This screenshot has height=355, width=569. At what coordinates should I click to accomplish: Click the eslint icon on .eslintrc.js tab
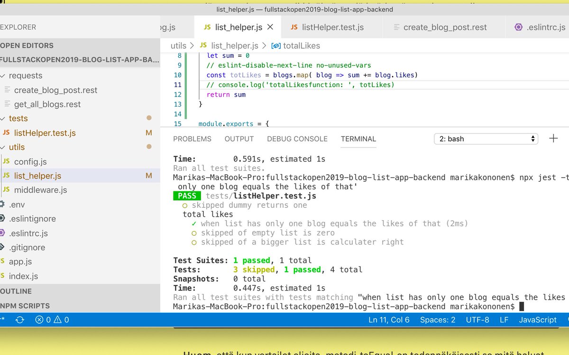click(x=518, y=27)
